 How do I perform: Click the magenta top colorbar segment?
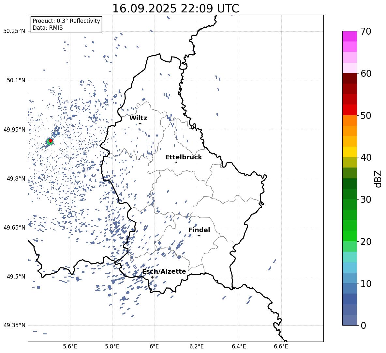coord(349,37)
